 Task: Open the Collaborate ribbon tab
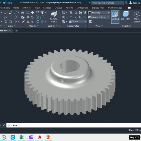tap(83, 8)
